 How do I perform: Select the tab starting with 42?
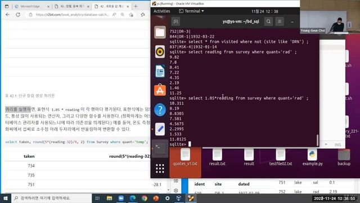click(x=112, y=6)
